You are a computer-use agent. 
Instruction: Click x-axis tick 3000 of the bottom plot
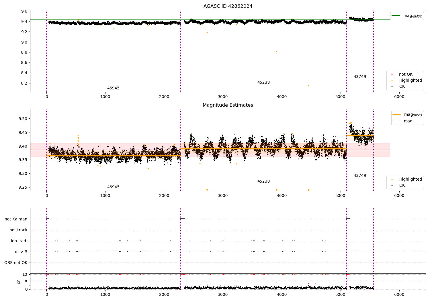[x=223, y=294]
